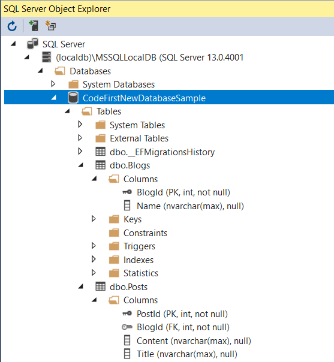The width and height of the screenshot is (334, 362).
Task: Click the dbo.Blogs table icon
Action: 101,165
